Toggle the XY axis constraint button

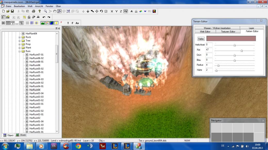126,11
